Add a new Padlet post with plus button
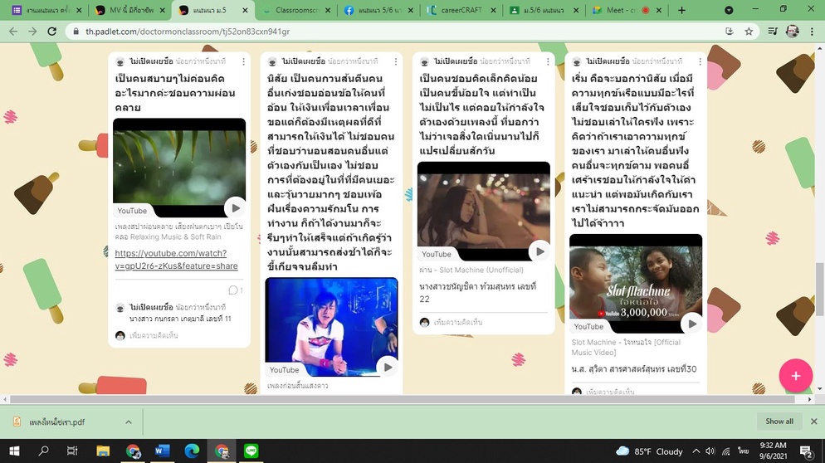 pyautogui.click(x=795, y=376)
